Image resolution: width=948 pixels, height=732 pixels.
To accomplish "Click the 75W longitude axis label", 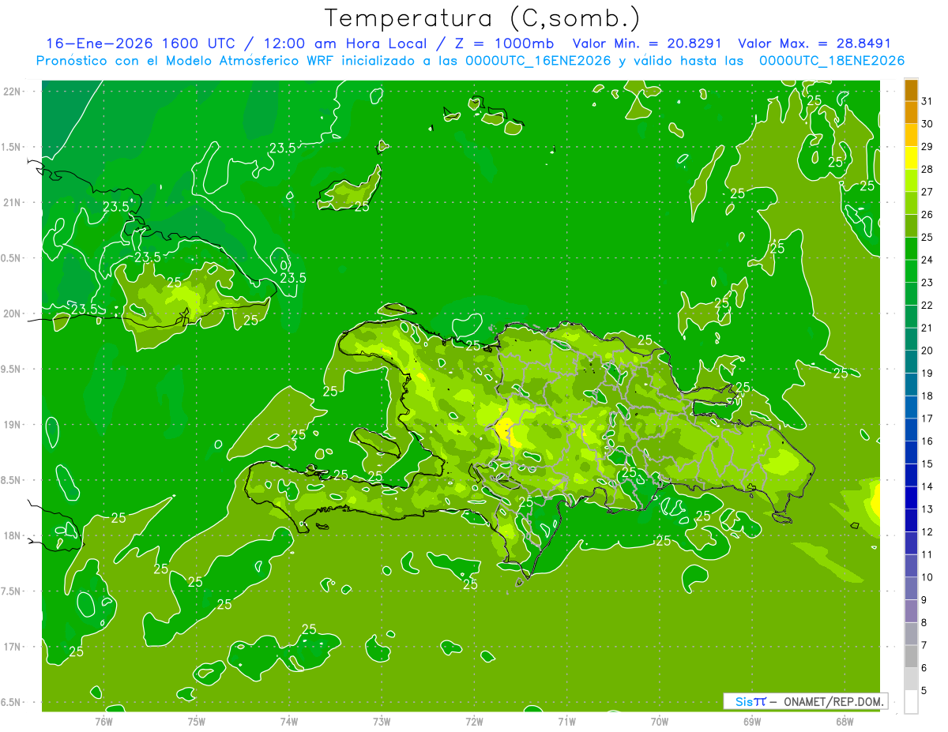I will 196,721.
